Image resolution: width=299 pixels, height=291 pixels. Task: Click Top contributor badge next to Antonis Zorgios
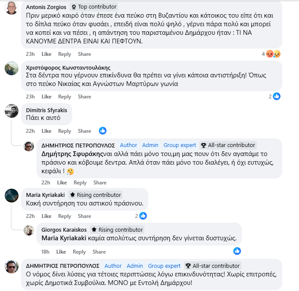tap(93, 7)
